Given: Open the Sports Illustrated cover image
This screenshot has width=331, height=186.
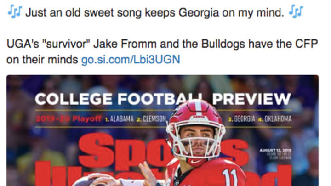Looking at the screenshot, I should (x=163, y=130).
